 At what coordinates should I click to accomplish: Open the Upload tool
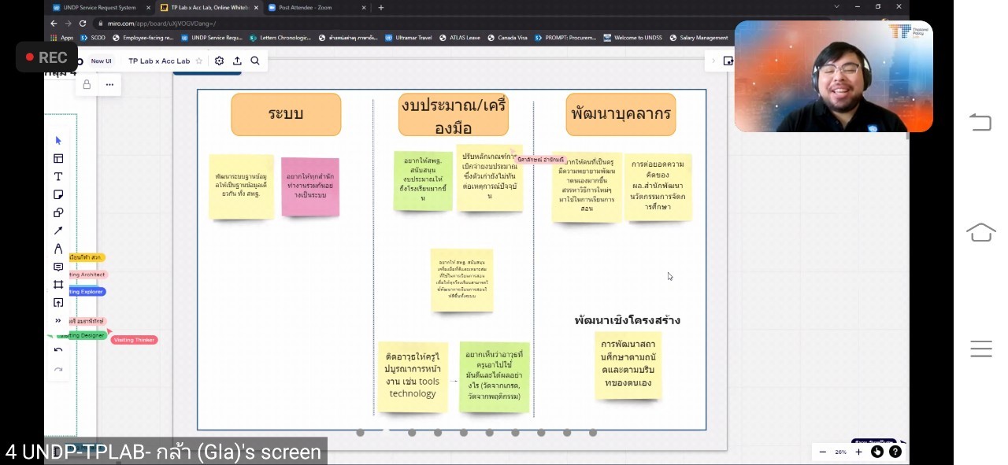pyautogui.click(x=58, y=303)
